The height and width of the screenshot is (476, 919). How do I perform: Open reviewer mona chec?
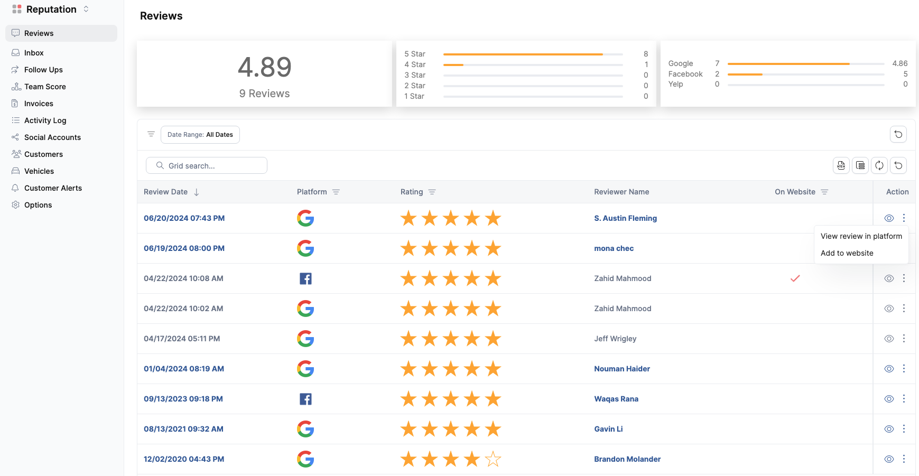(614, 248)
